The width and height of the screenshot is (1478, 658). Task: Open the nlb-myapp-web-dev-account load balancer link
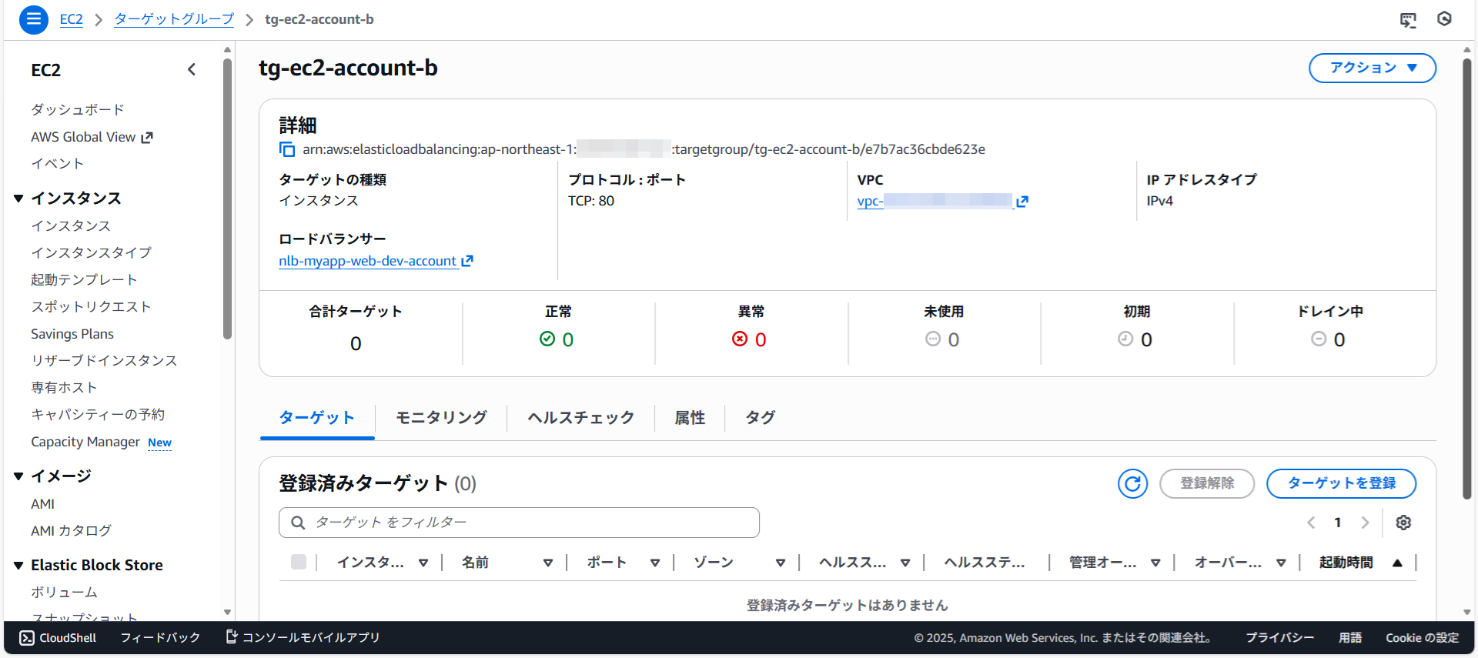367,261
